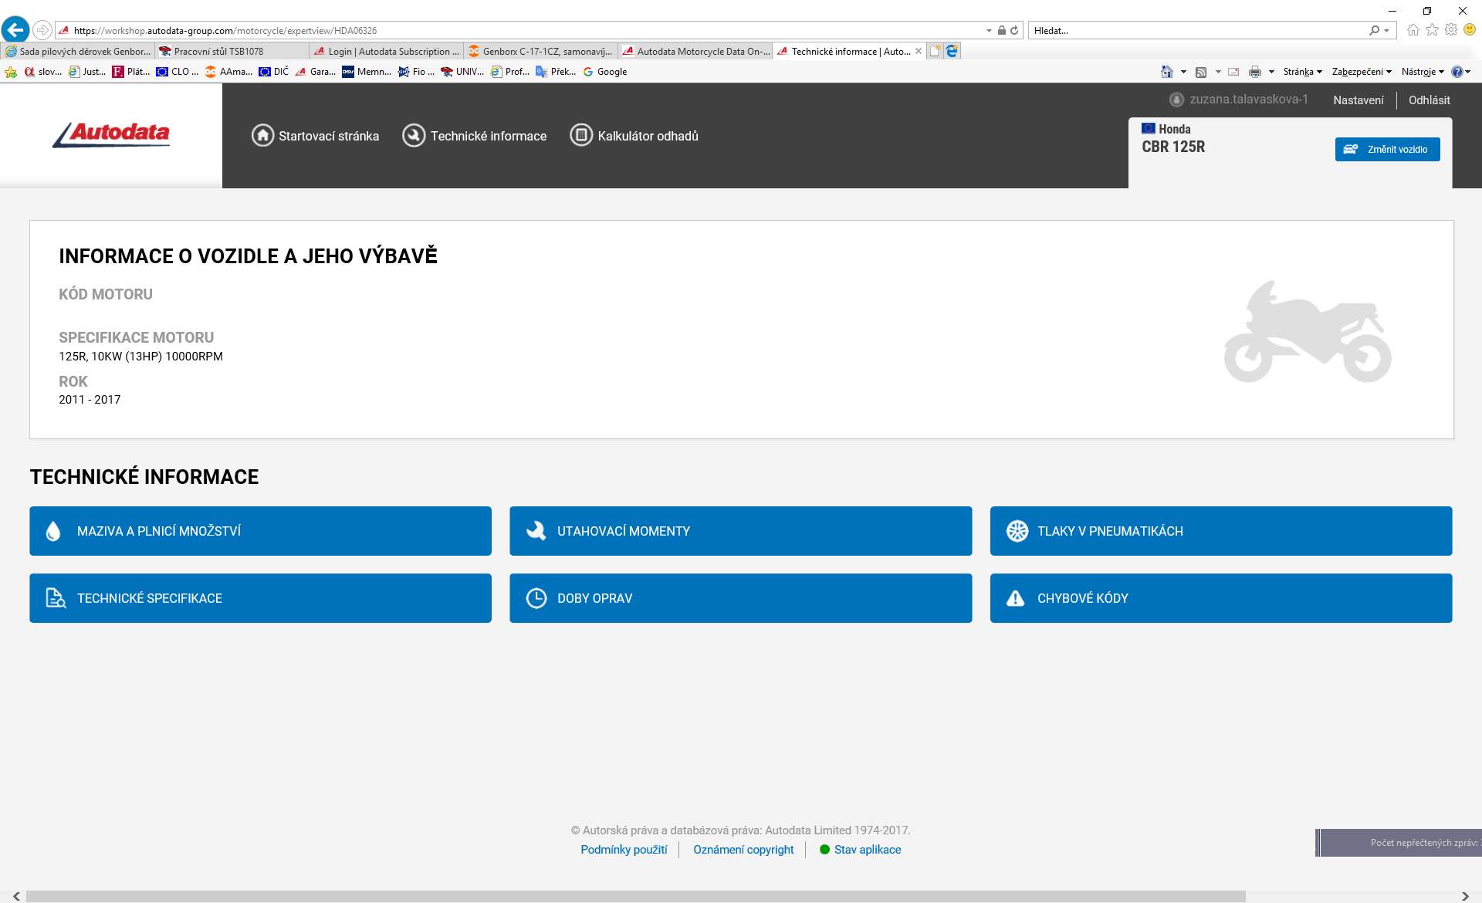This screenshot has height=903, width=1482.
Task: Click the Kalkulátor odhadů calculator icon
Action: click(581, 135)
